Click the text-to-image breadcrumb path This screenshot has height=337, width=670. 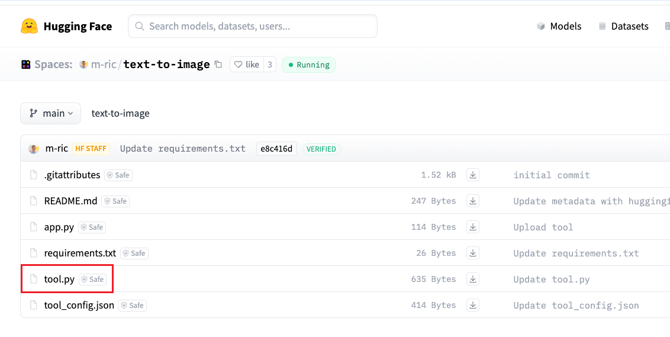pyautogui.click(x=121, y=113)
